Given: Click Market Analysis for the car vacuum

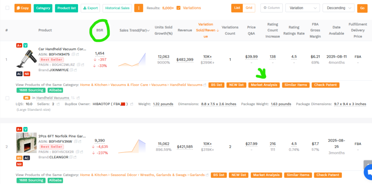Looking at the screenshot, I should click(x=264, y=85).
